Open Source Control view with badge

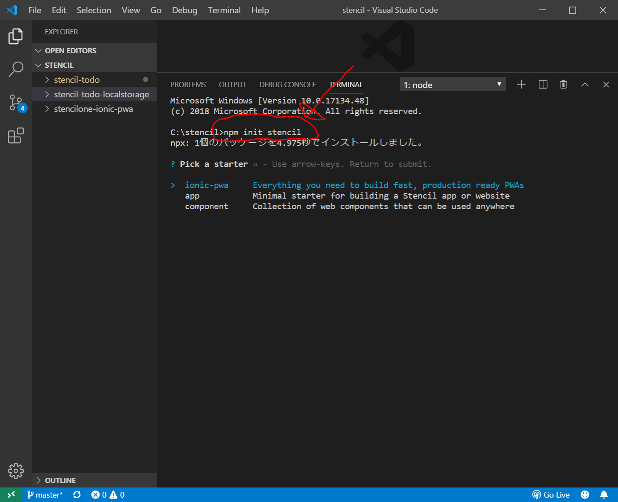(16, 103)
